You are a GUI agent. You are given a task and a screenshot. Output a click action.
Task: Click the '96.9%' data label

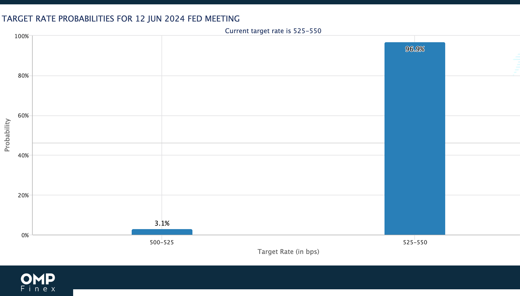click(x=415, y=49)
